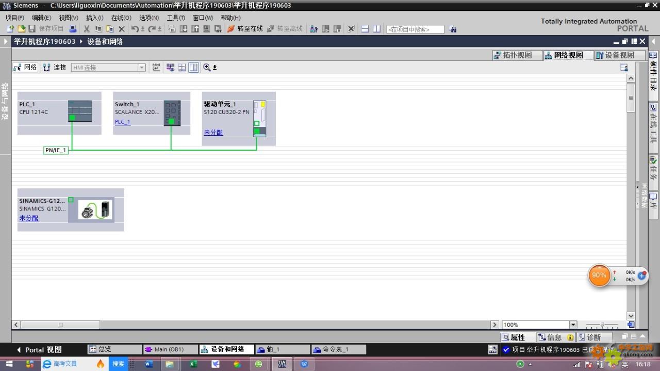Click 未分配 link under SINAMICS-G120
Screen dimensions: 660x371
pos(29,218)
